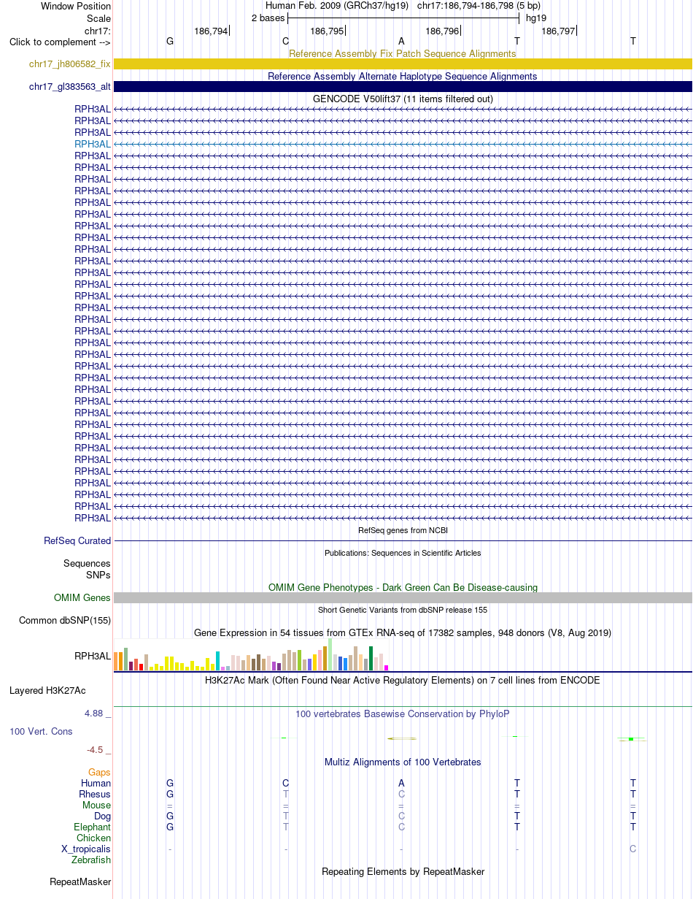Click the Elephant alignment row label
693x899 pixels.
93,827
